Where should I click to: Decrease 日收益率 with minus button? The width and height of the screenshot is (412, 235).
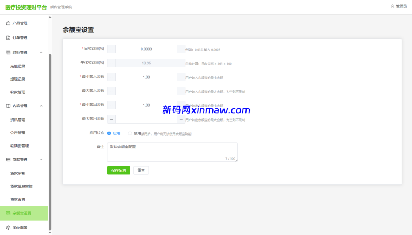point(111,49)
